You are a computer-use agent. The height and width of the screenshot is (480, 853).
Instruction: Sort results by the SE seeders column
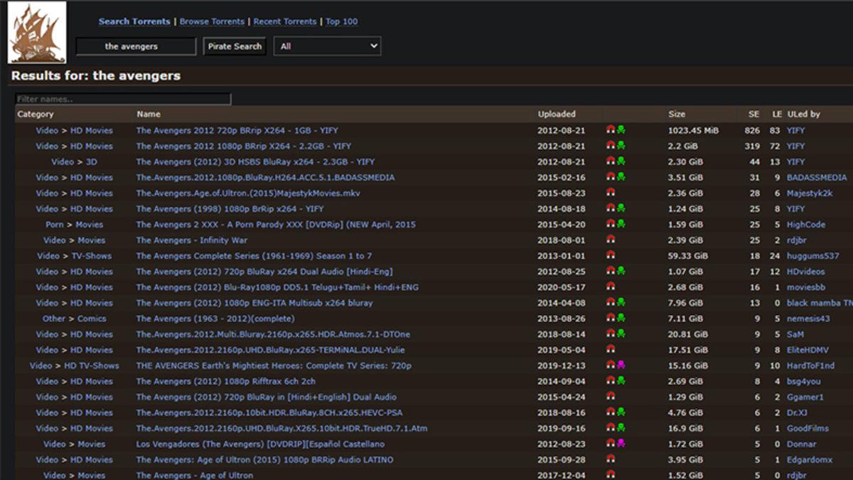(753, 114)
